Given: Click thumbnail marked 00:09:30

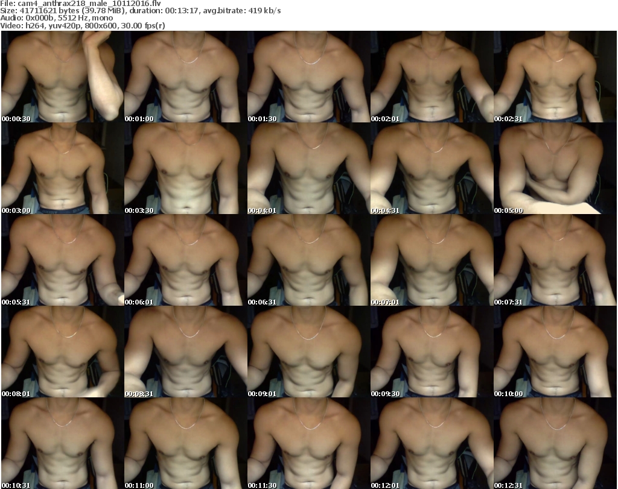Looking at the screenshot, I should coord(432,352).
